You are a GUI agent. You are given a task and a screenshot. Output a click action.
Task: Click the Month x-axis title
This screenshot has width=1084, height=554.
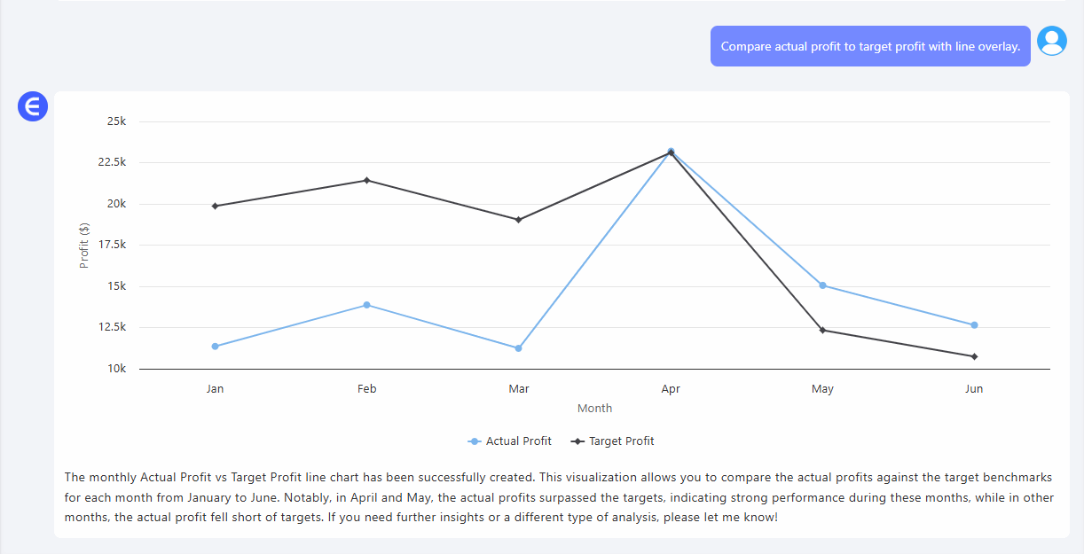pos(594,409)
